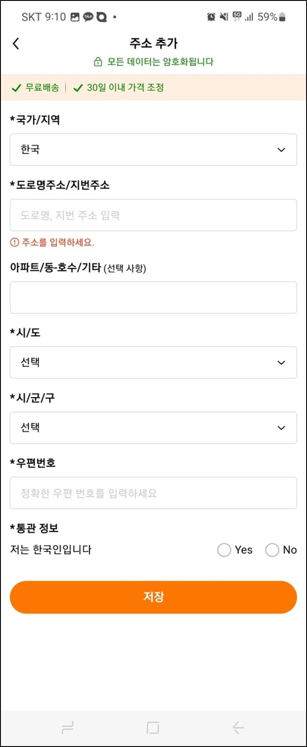Open the 시/군/구 selection dropdown
This screenshot has height=747, width=307.
(x=153, y=428)
